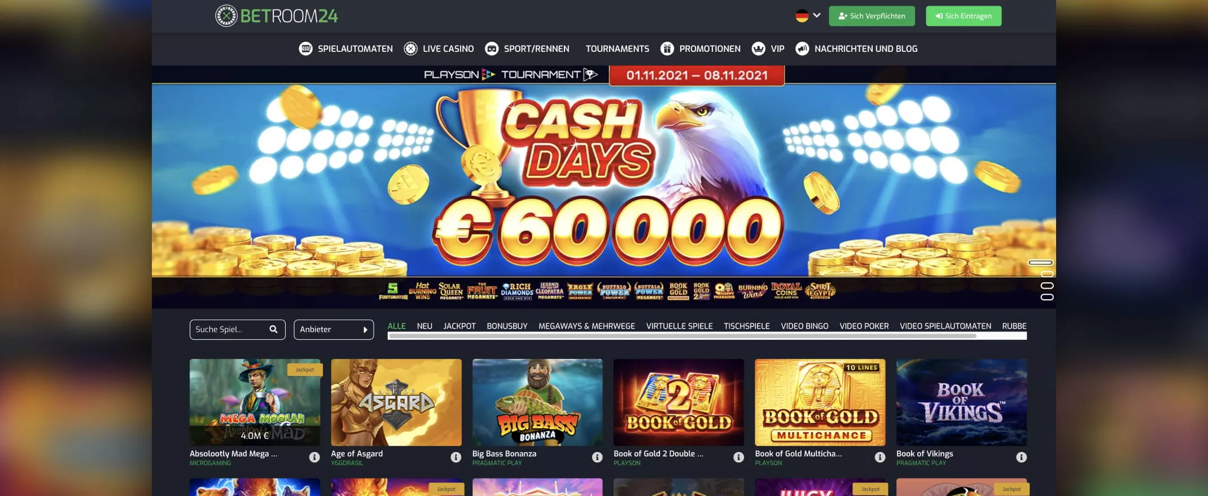This screenshot has height=496, width=1208.
Task: Expand the German flag language dropdown
Action: click(808, 16)
